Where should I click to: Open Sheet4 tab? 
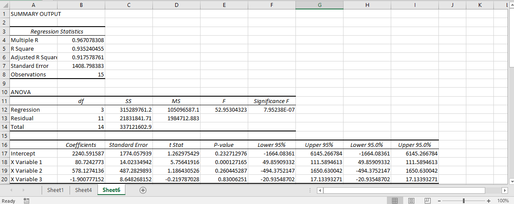pyautogui.click(x=84, y=190)
